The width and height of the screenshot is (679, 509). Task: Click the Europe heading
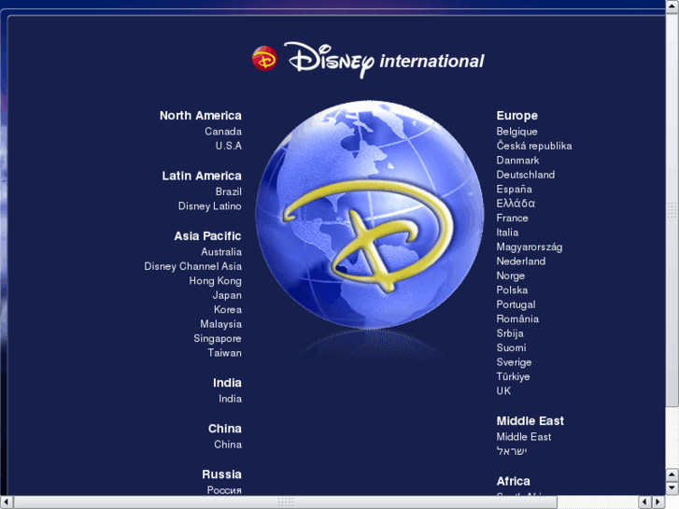click(x=517, y=116)
